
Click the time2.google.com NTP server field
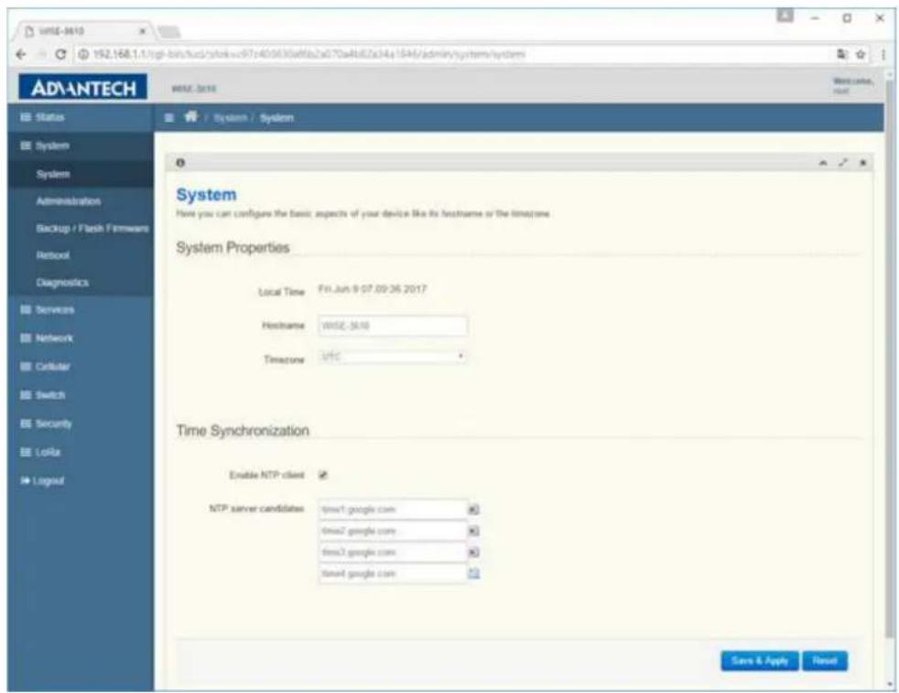coord(393,531)
